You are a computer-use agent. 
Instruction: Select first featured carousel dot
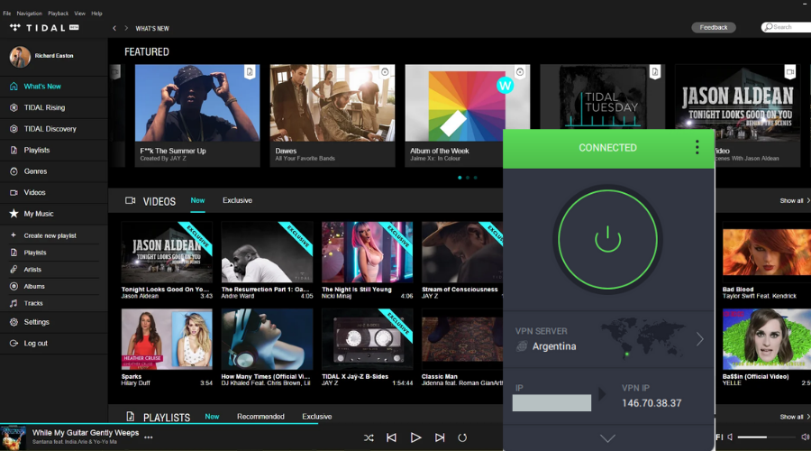pos(460,178)
